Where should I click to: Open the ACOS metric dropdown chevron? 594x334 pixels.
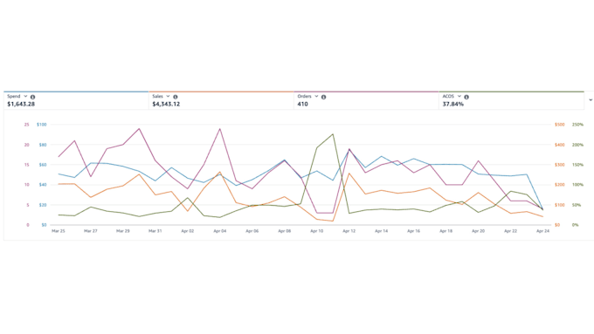[459, 97]
